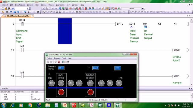This screenshot has width=193, height=108.
Task: Open Windows Media Player from taskbar
Action: click(x=21, y=105)
